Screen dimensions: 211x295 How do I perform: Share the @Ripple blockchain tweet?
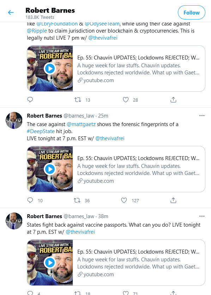pos(173,100)
